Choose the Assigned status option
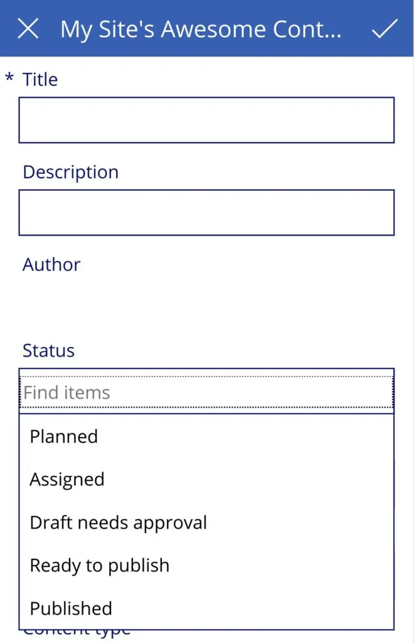 click(x=67, y=480)
